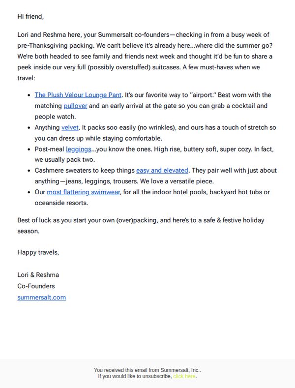Click here to unsubscribe link
Image resolution: width=295 pixels, height=388 pixels.
[x=184, y=376]
